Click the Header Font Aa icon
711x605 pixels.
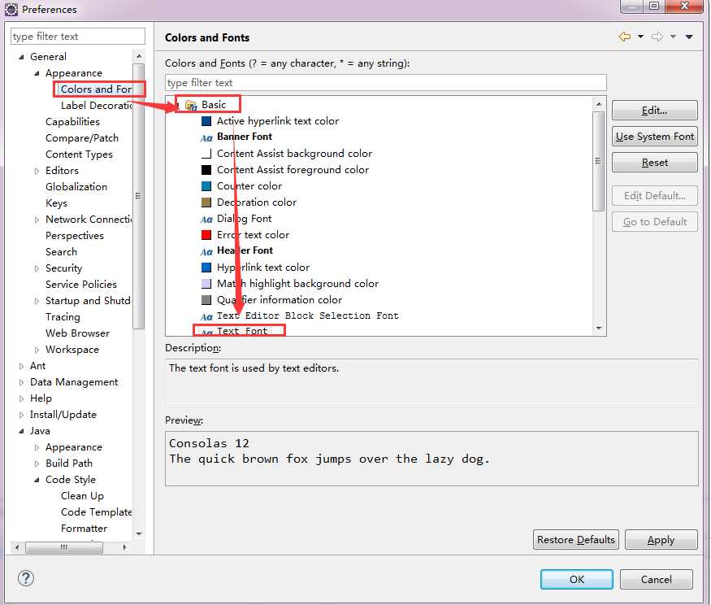pos(206,251)
